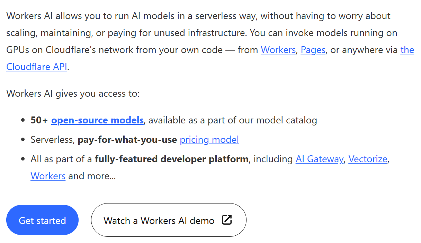Click the external-link icon inside the demo button
421x243 pixels.
coord(227,220)
